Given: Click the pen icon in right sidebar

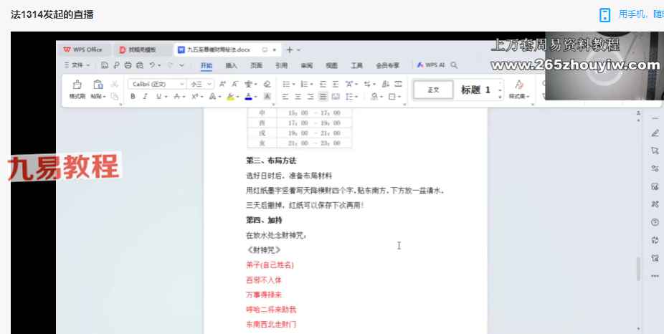Looking at the screenshot, I should pyautogui.click(x=655, y=133).
